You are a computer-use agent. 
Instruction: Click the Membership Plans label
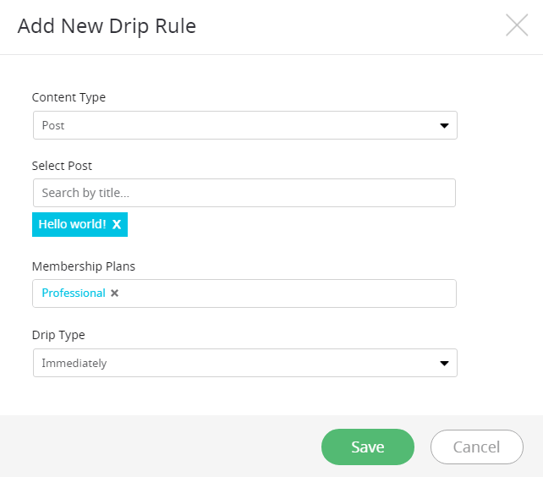click(x=84, y=266)
